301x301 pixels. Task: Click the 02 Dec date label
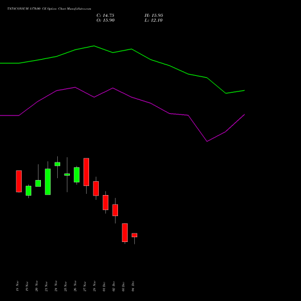pyautogui.click(x=114, y=286)
